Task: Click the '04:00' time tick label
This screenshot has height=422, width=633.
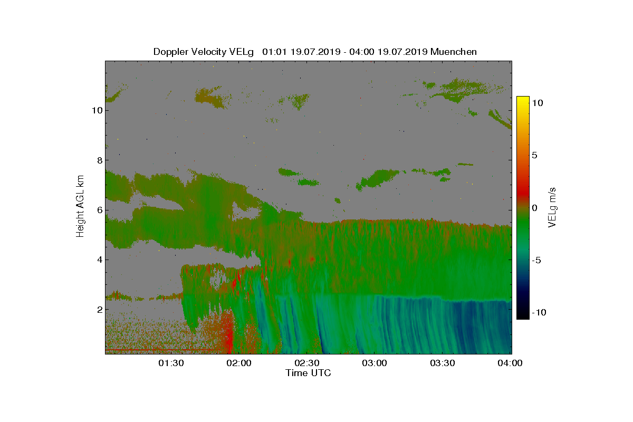Action: click(511, 363)
